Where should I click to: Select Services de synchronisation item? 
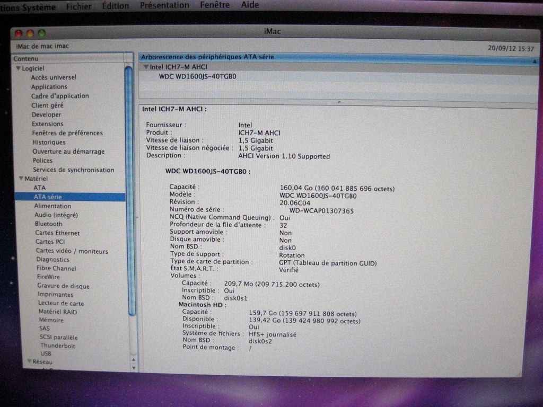point(73,170)
